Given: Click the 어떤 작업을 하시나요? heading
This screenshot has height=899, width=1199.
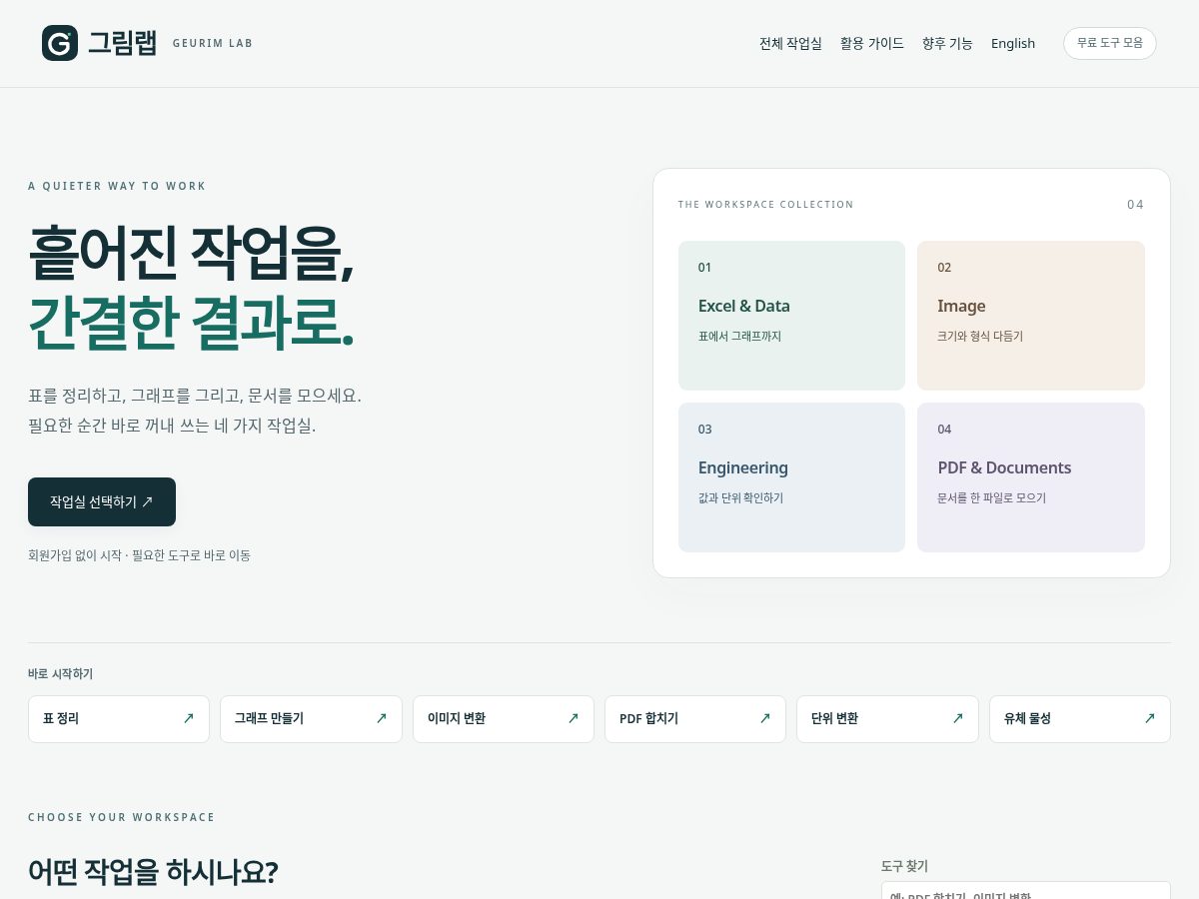Looking at the screenshot, I should click(x=153, y=872).
